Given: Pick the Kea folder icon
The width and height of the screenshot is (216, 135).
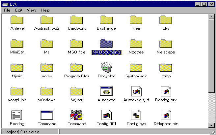Looking at the screenshot, I should coord(136,20).
